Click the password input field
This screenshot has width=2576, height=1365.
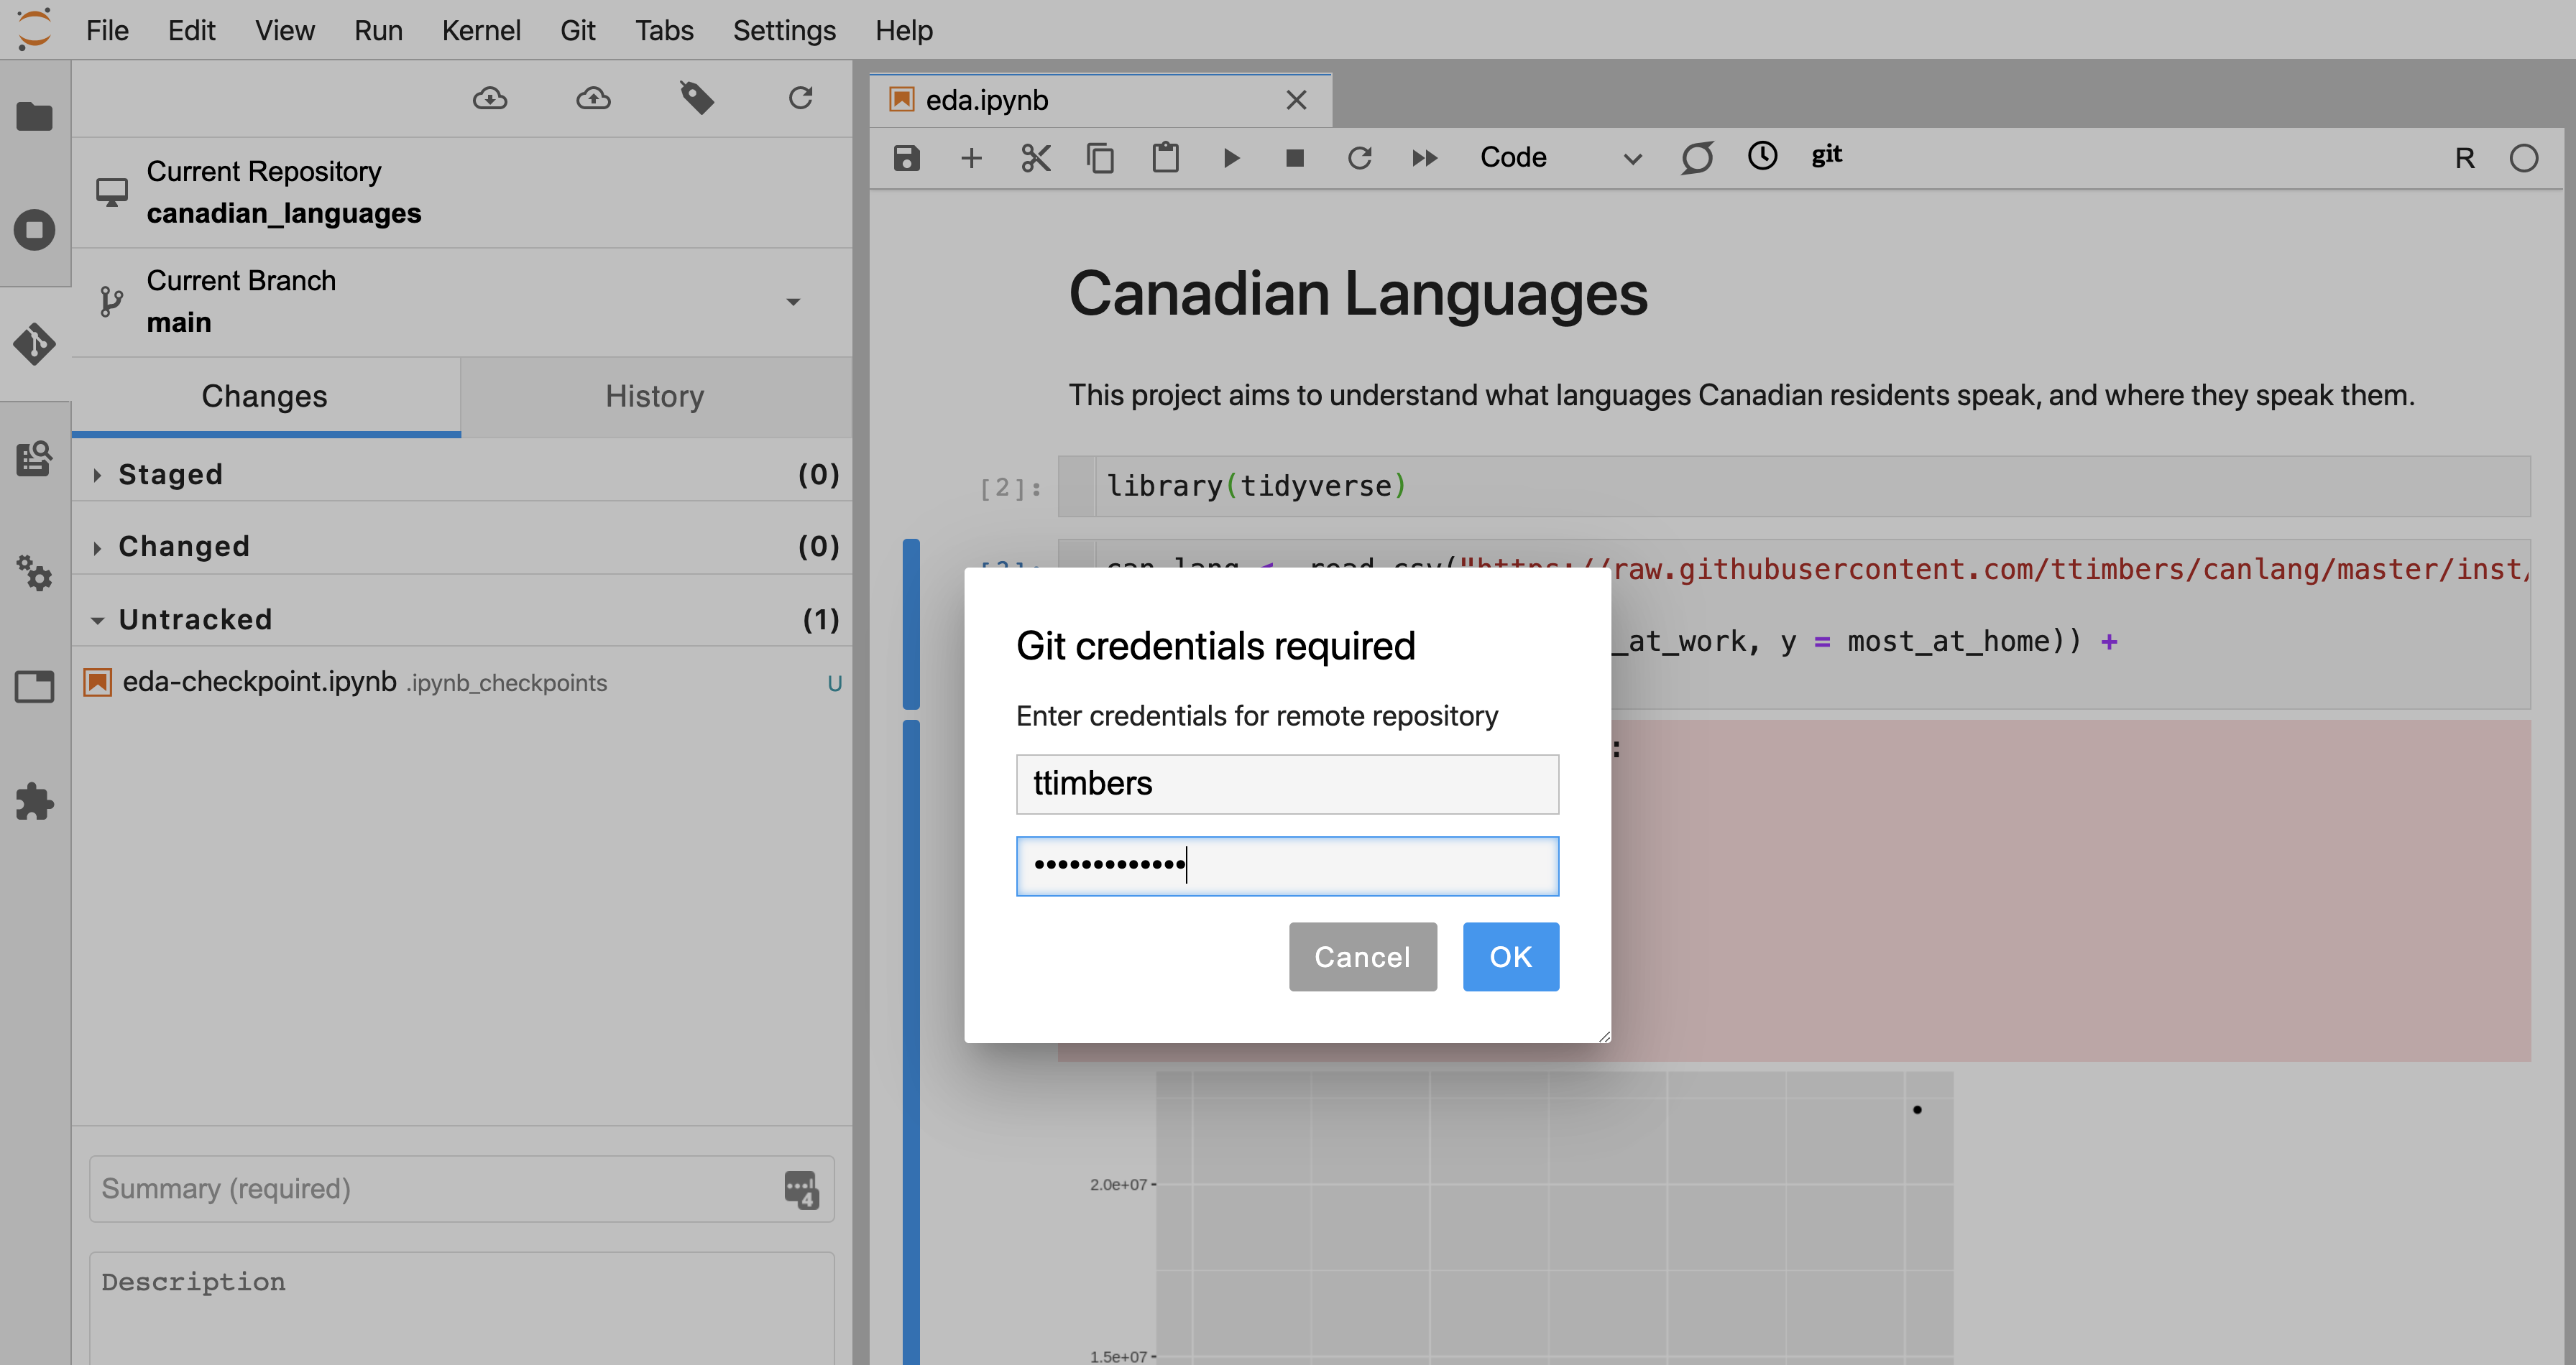coord(1287,864)
